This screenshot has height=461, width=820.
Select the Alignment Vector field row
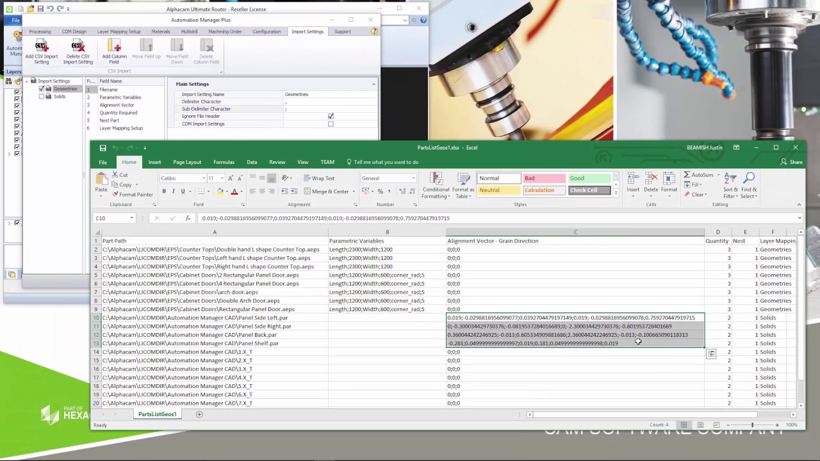124,105
